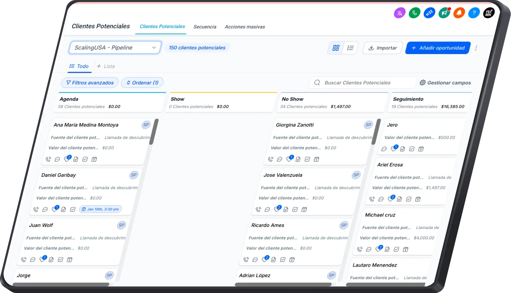Open Gestionar campos settings

[x=446, y=83]
